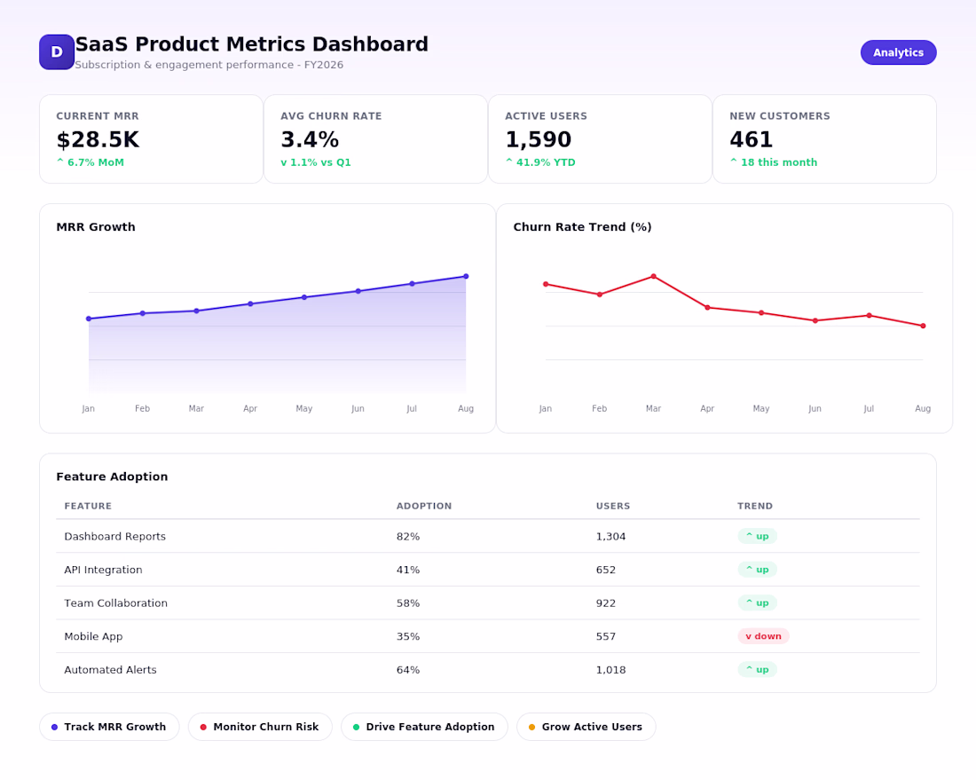Image resolution: width=976 pixels, height=780 pixels.
Task: Open the Current MRR $28.5K value
Action: pos(98,139)
